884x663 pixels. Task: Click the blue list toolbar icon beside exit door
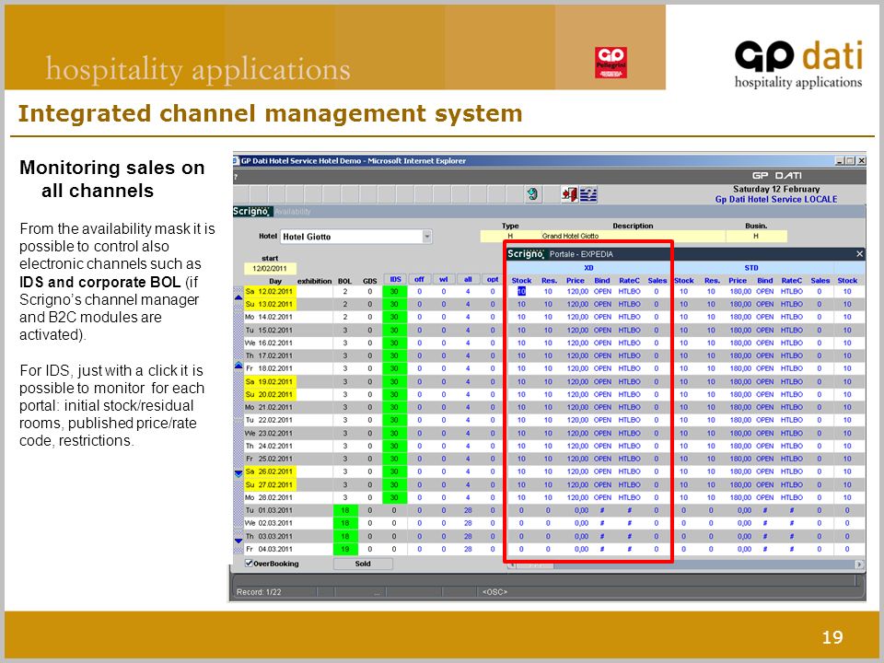[588, 194]
